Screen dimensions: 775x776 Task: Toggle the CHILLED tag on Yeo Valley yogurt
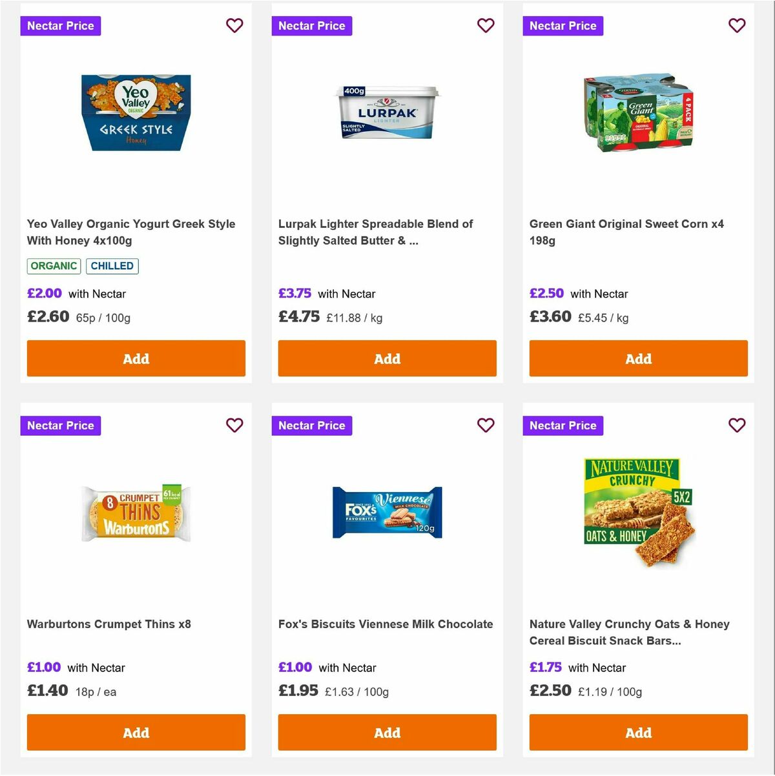tap(112, 266)
